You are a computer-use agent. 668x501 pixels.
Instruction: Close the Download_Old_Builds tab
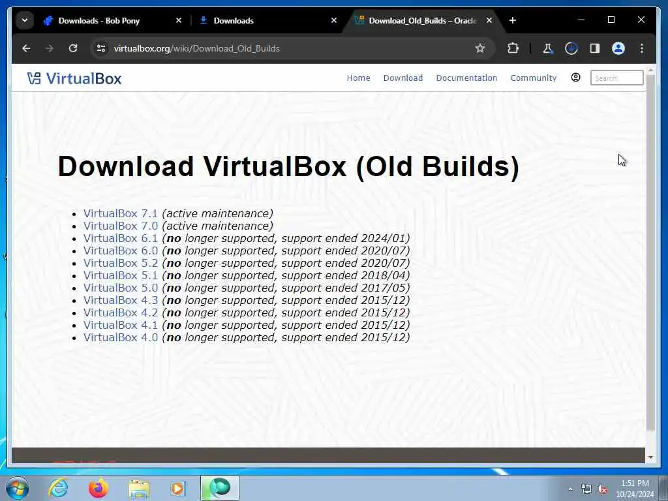click(x=489, y=20)
